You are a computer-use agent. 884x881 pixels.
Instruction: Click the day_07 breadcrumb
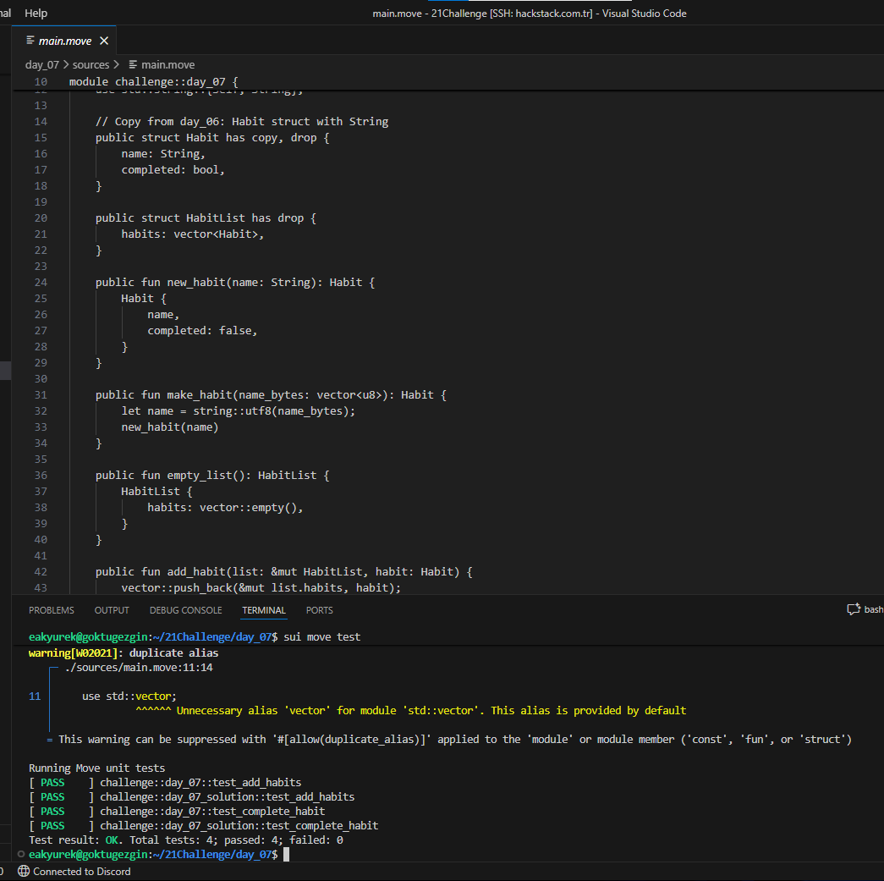[41, 65]
